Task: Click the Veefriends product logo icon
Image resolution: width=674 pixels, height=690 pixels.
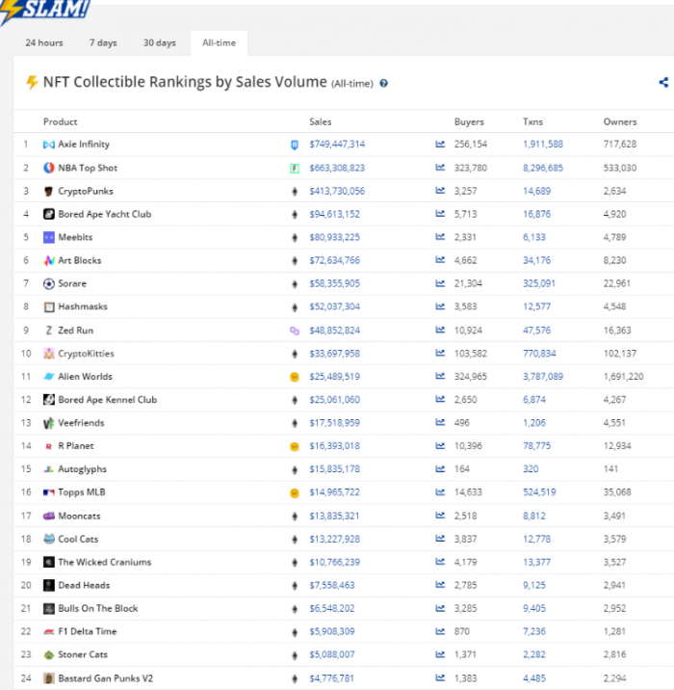Action: point(49,423)
